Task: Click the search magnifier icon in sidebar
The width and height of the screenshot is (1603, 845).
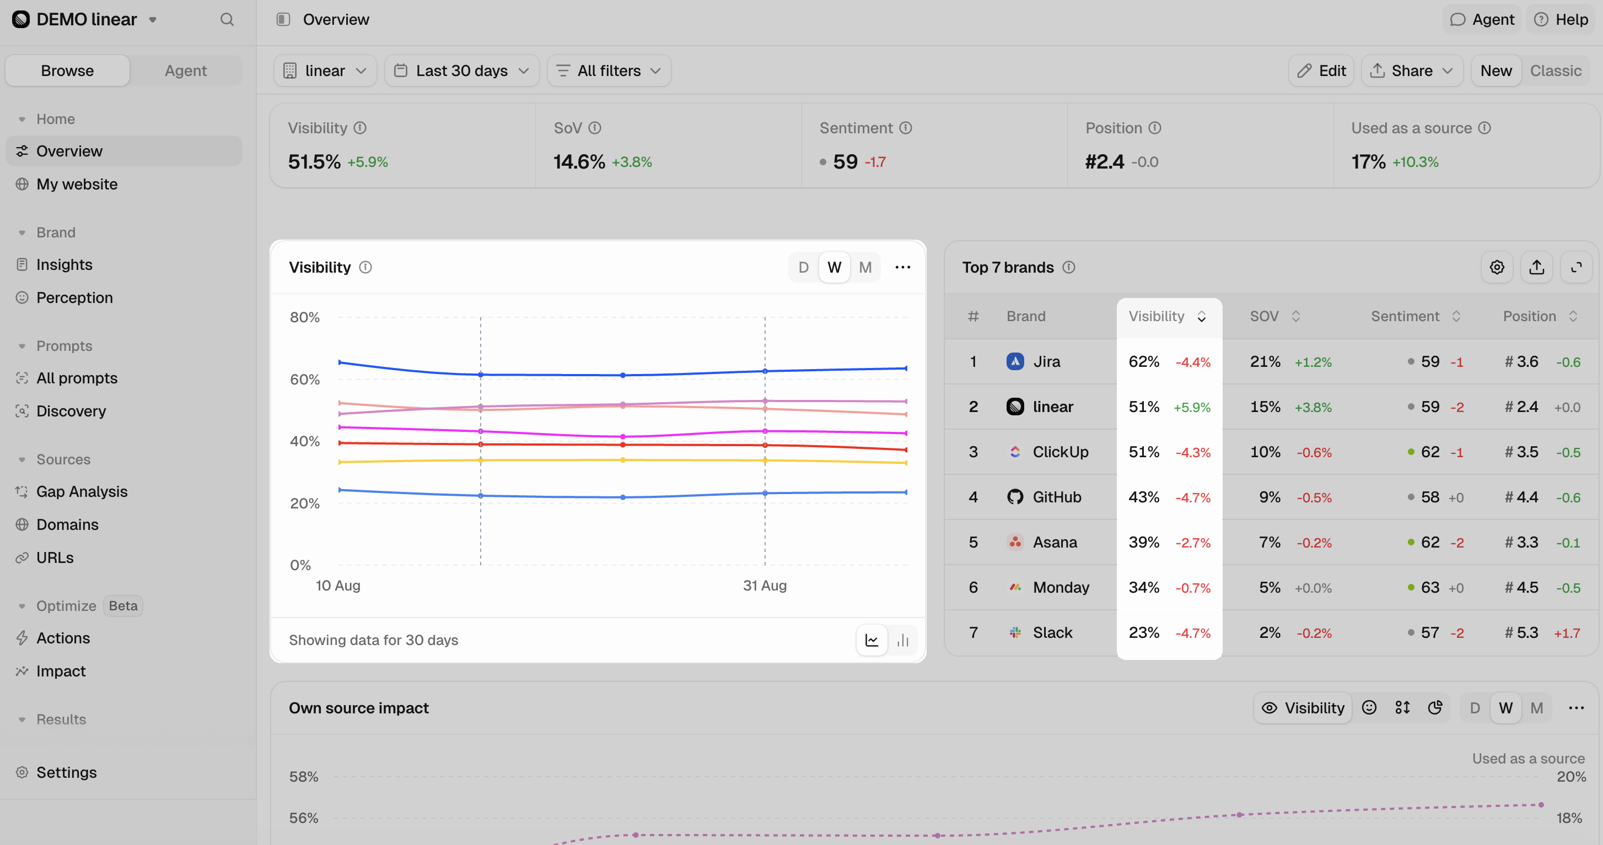Action: coord(227,19)
